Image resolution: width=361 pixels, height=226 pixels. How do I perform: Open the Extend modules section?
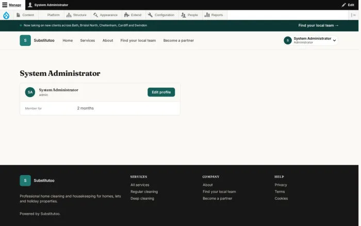click(133, 15)
